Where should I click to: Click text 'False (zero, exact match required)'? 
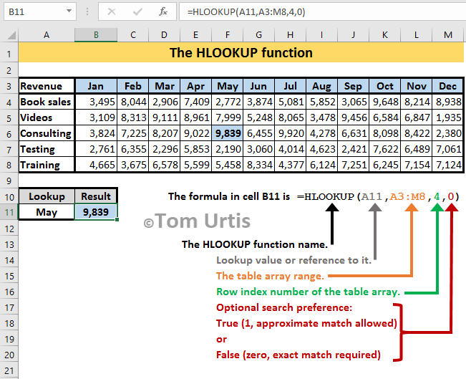(298, 355)
